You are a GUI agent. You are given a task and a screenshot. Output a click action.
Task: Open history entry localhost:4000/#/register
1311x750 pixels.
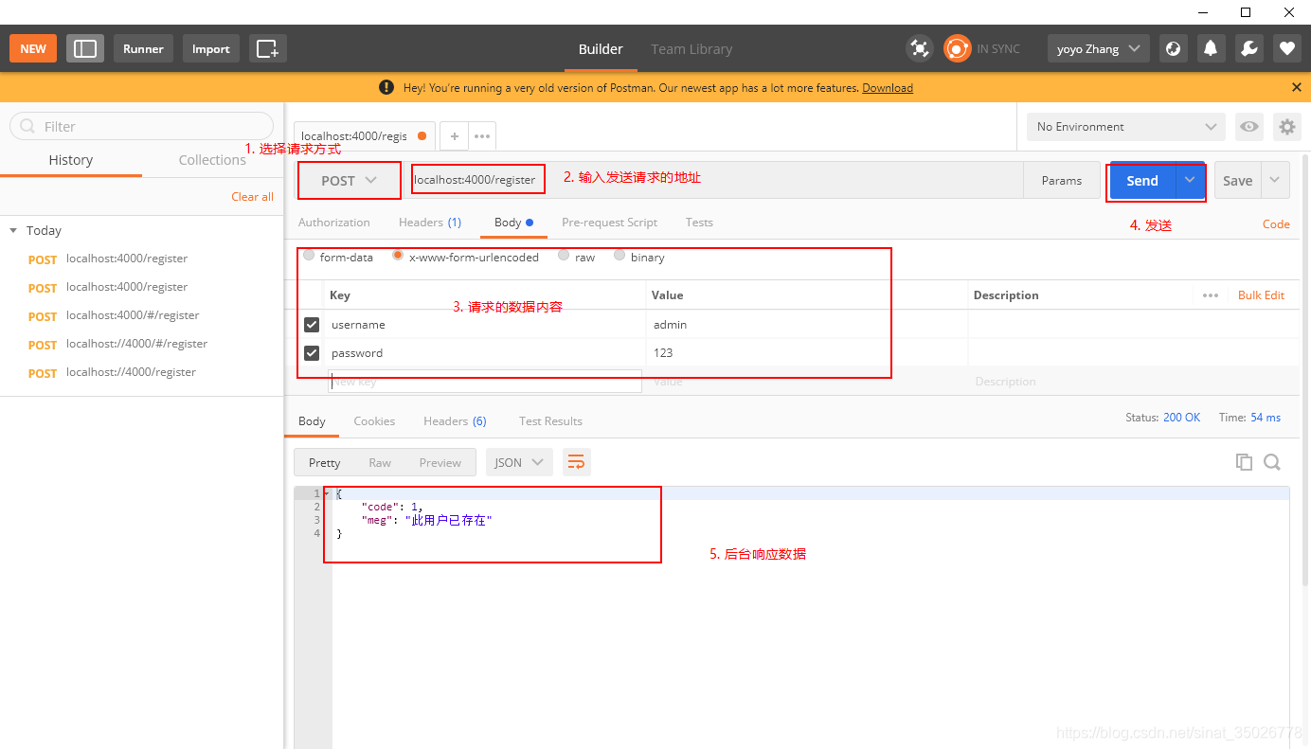[133, 315]
